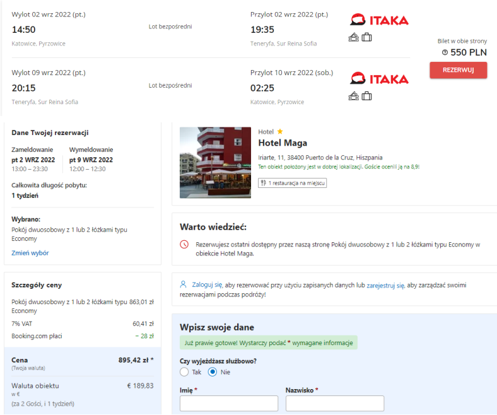Click 'Bilet w obie strony' label

(462, 41)
